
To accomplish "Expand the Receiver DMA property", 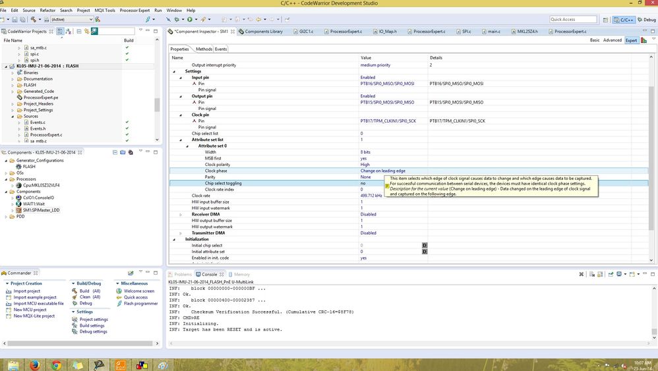I will (181, 214).
